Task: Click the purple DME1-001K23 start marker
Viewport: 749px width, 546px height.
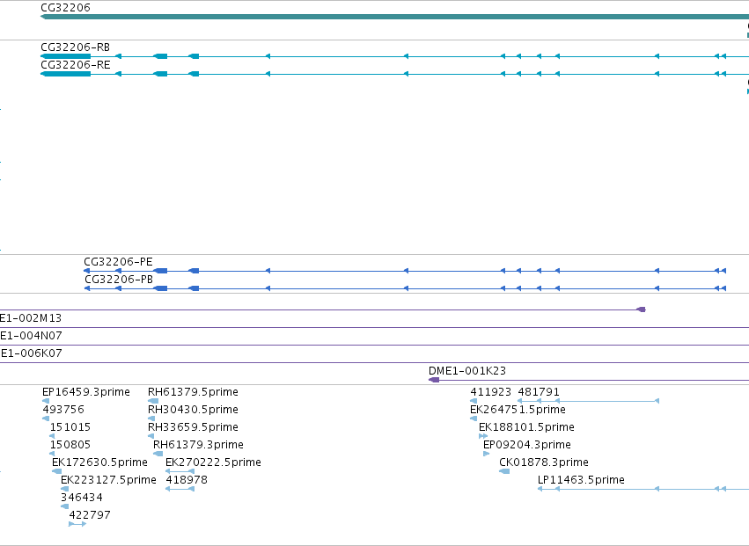Action: click(x=434, y=380)
